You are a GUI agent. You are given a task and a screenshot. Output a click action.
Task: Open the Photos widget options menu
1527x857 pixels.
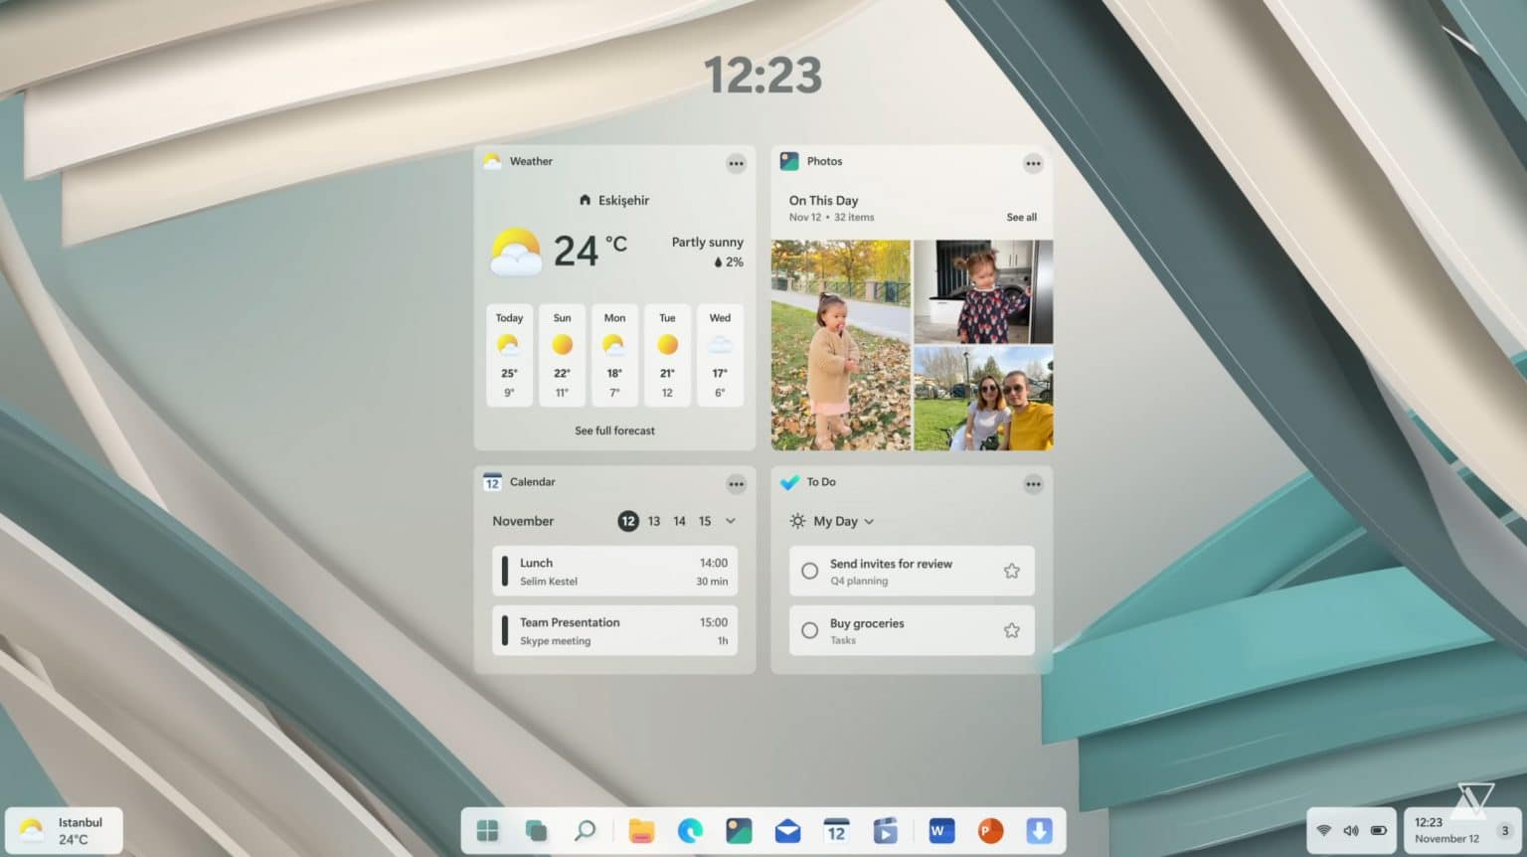click(x=1033, y=164)
